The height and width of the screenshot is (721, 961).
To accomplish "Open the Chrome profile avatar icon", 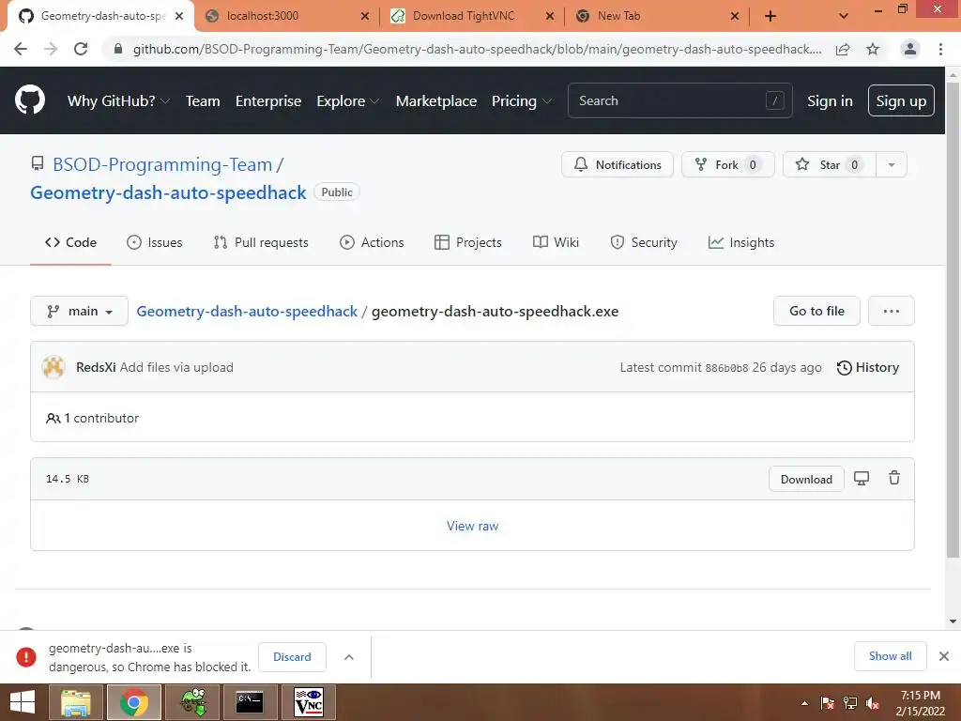I will pos(910,49).
